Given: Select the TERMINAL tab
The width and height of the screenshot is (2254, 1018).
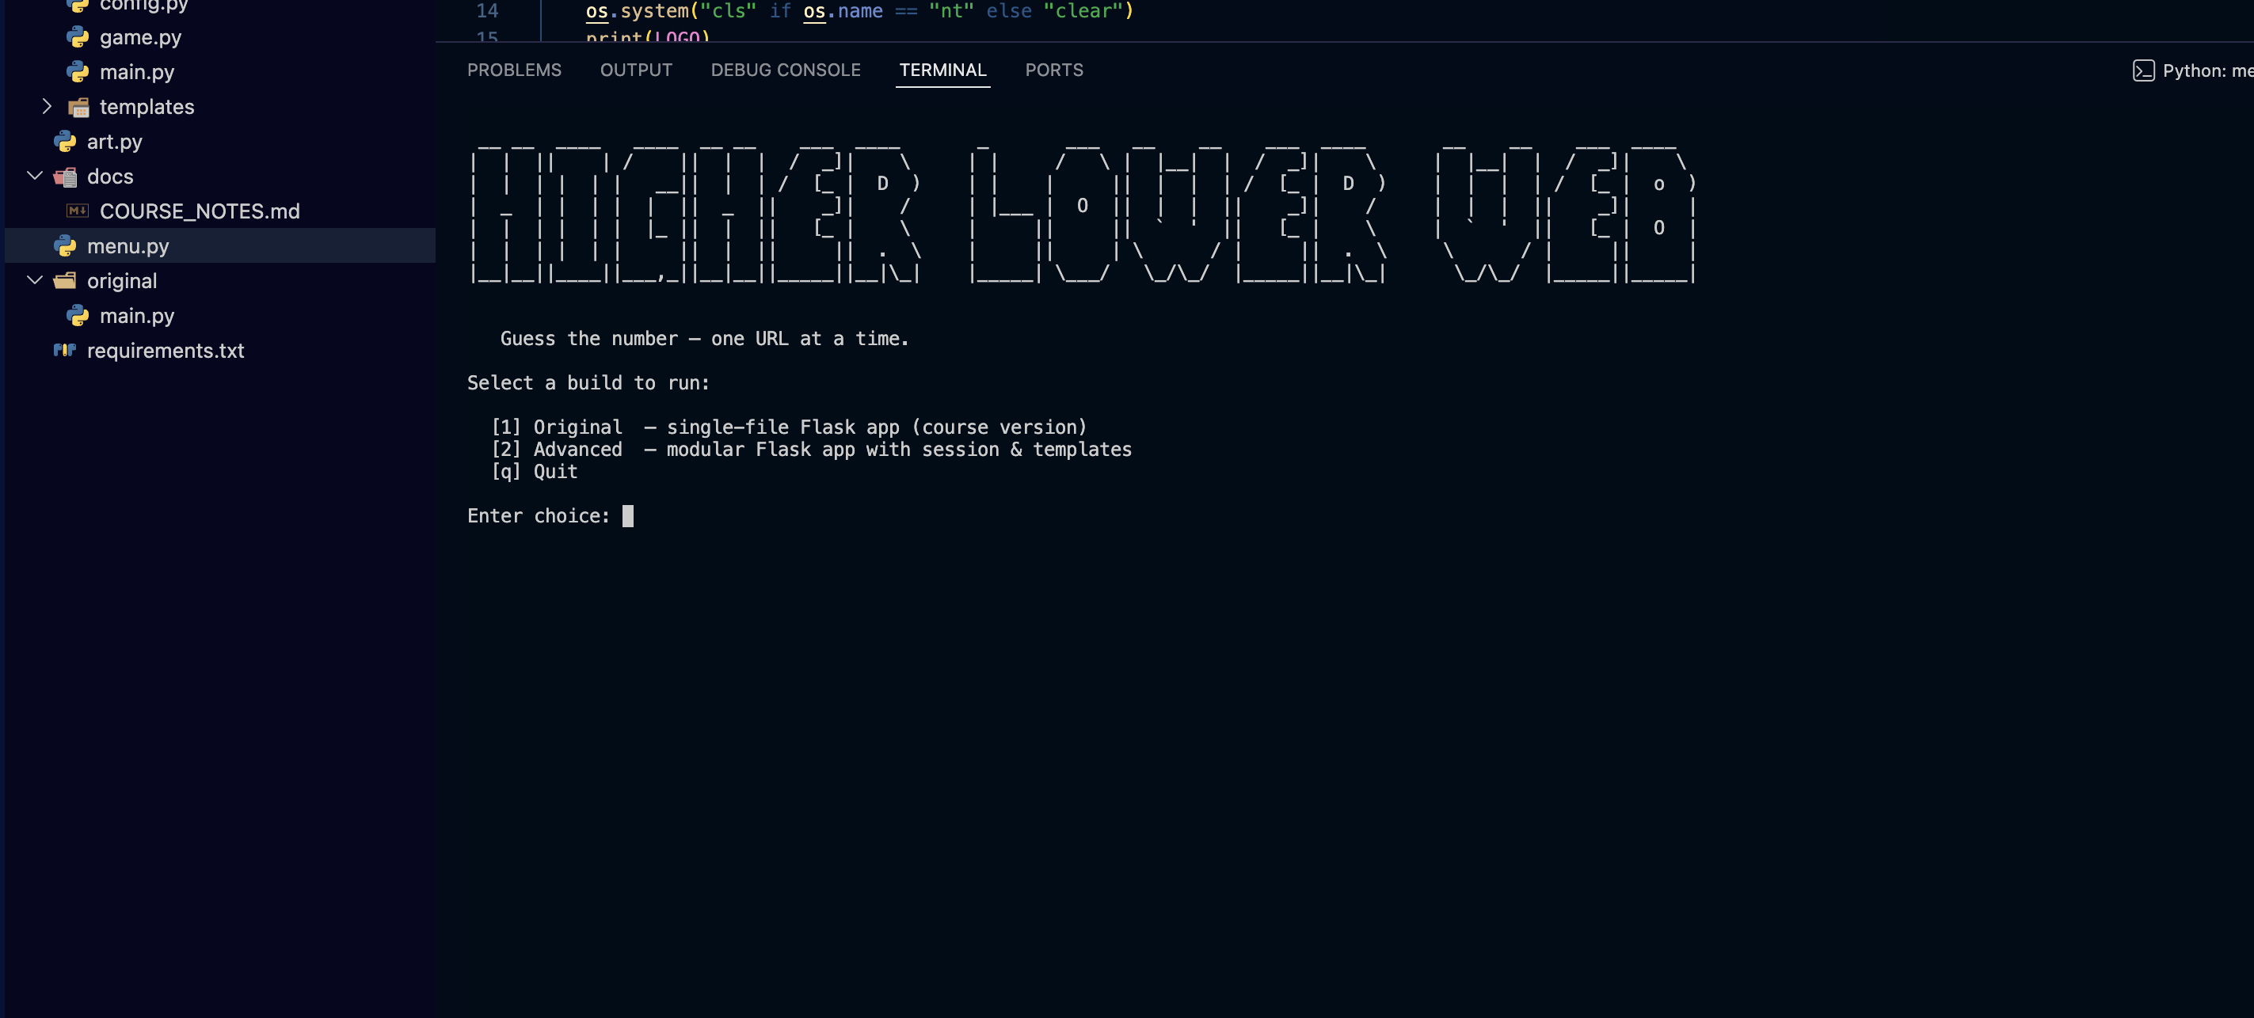Looking at the screenshot, I should coord(942,70).
